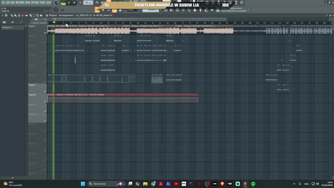Click the playlist horizontal scrollbar
The image size is (334, 188).
(140, 19)
